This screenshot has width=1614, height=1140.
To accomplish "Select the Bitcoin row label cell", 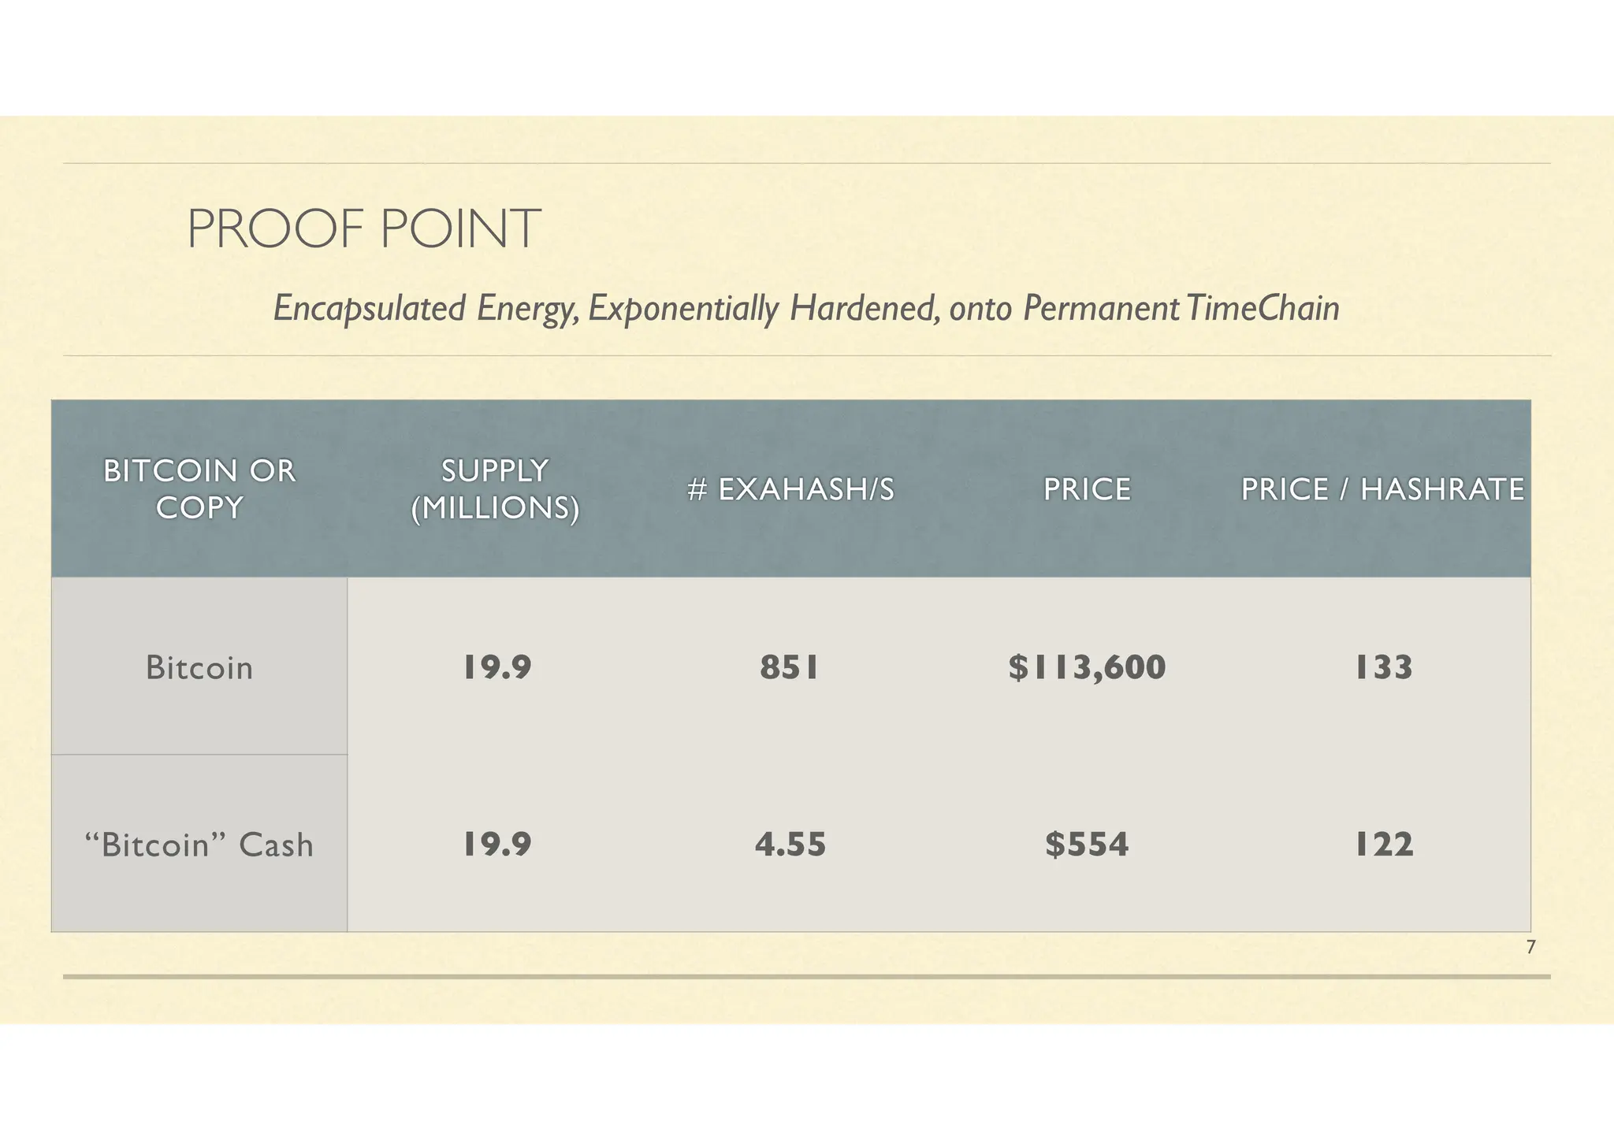I will (199, 667).
